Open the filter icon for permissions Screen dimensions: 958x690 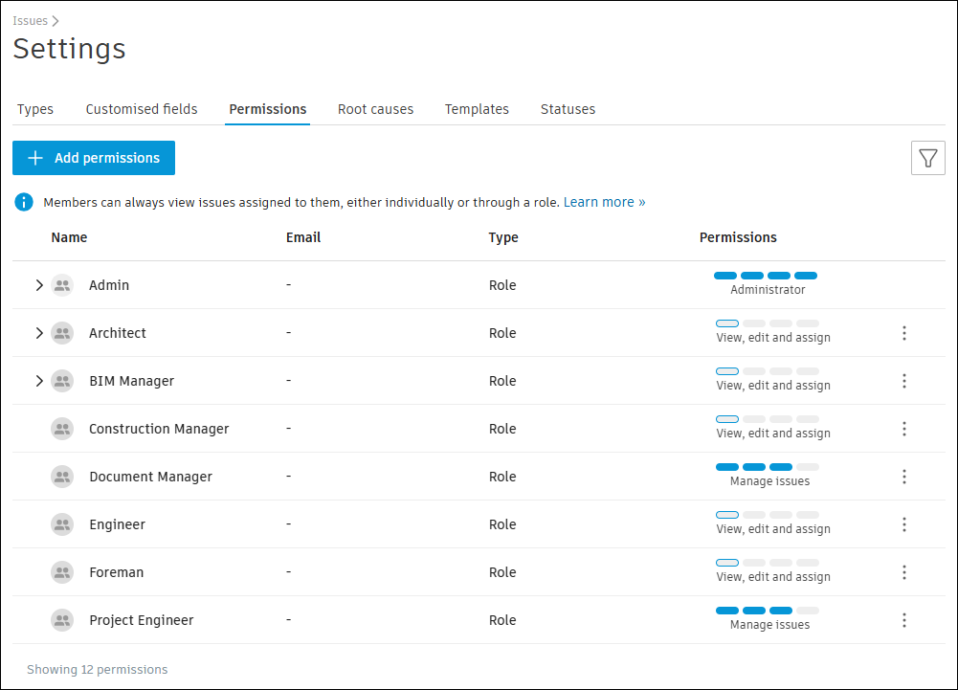(x=927, y=158)
